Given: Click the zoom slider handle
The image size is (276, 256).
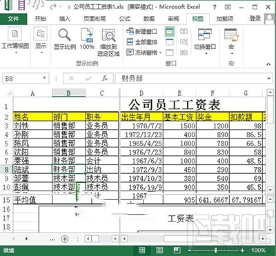Looking at the screenshot, I should [215, 250].
